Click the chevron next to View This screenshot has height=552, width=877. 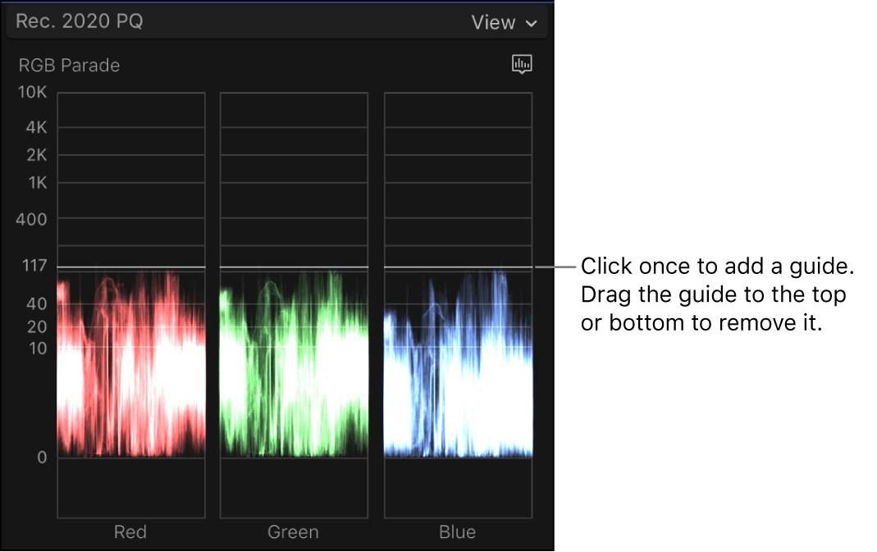point(532,23)
